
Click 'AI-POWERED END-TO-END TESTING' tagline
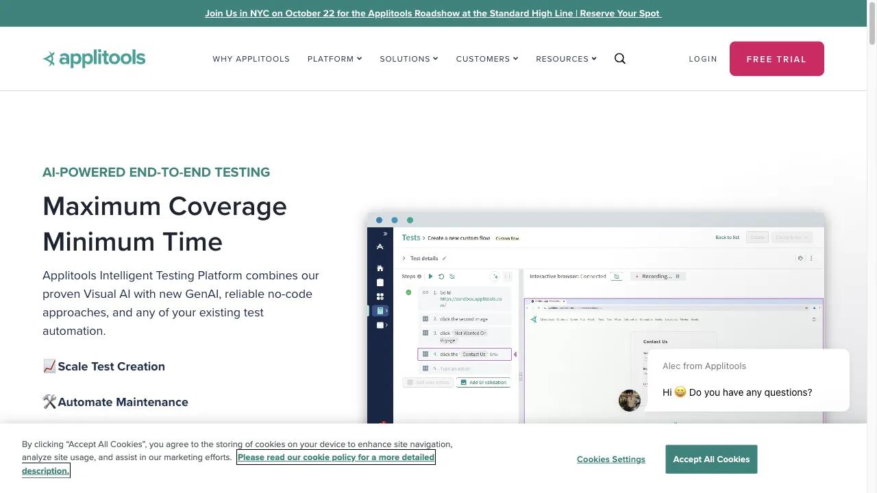[x=156, y=172]
